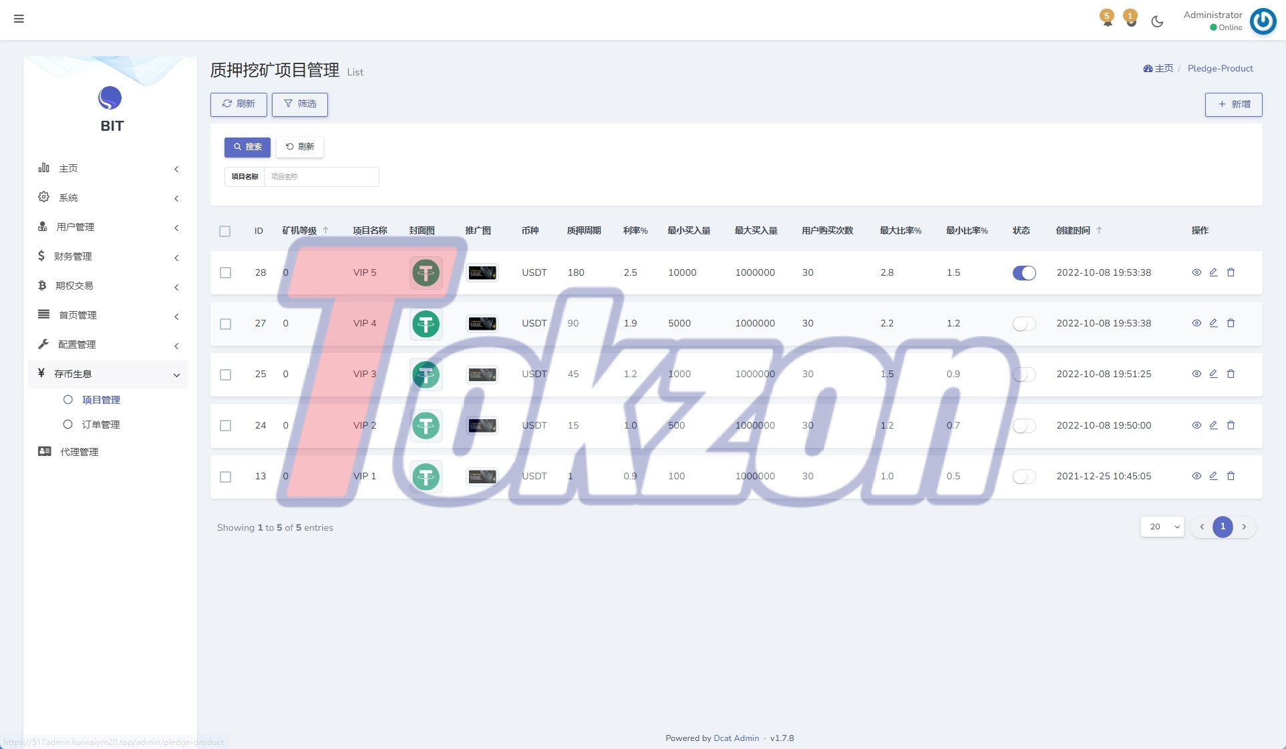The height and width of the screenshot is (749, 1286).
Task: View VIP 3 details with eye icon
Action: tap(1196, 374)
